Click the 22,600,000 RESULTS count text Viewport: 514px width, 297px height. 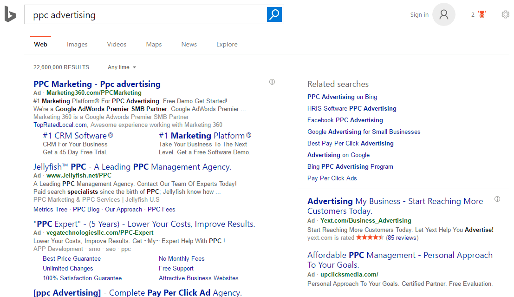[61, 67]
